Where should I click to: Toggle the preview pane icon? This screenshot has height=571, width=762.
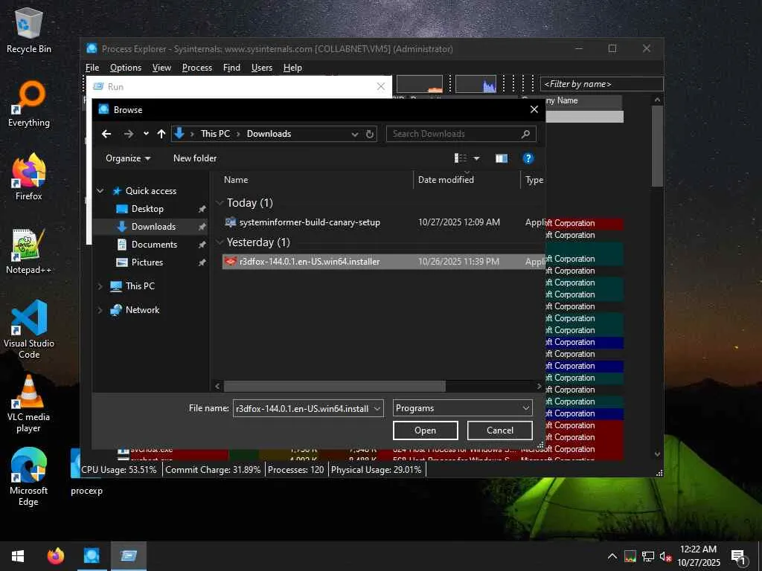coord(501,158)
